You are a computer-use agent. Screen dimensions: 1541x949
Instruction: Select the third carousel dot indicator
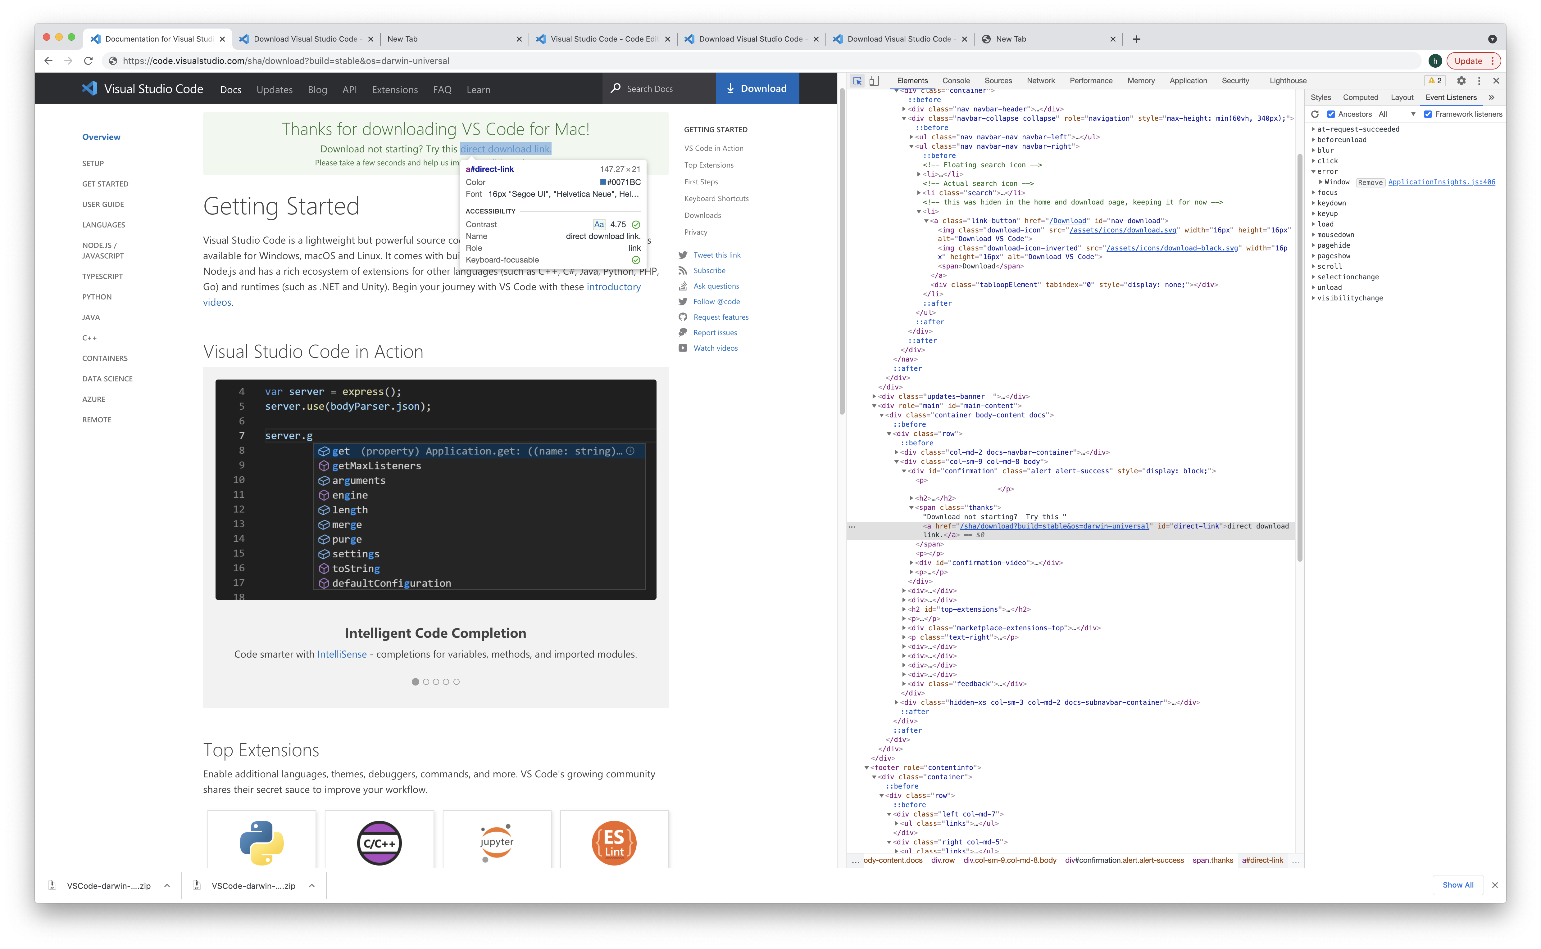pyautogui.click(x=436, y=681)
